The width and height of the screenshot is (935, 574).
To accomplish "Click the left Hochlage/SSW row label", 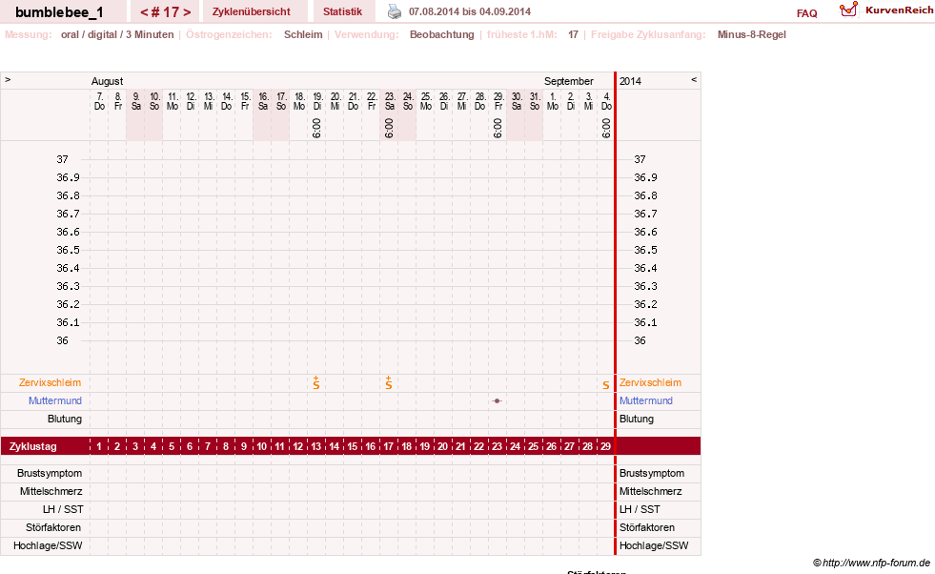I will tap(48, 545).
